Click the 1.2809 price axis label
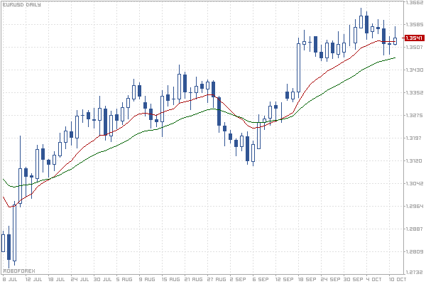 click(415, 251)
